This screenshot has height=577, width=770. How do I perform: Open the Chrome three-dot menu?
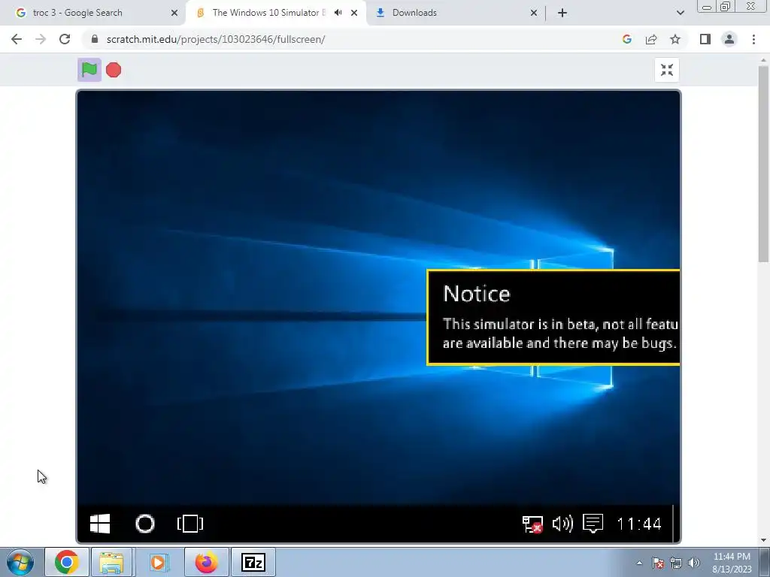(x=753, y=39)
